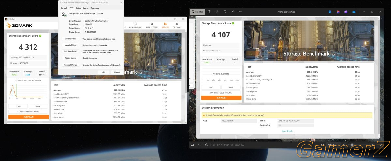Click LOAD in the 3DMark window
391x161 pixels.
click(x=18, y=106)
